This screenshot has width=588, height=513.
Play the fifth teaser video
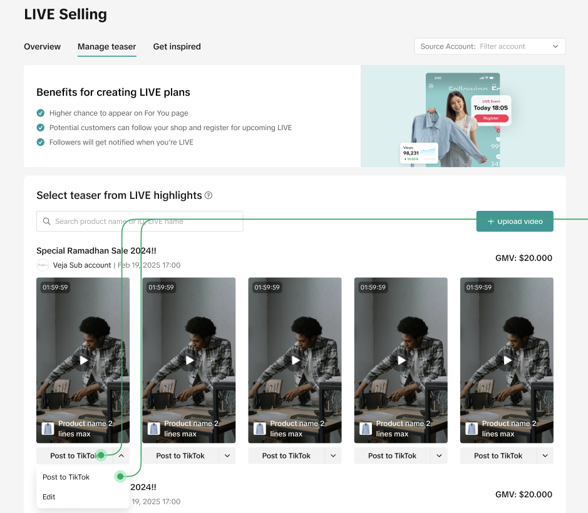point(507,360)
